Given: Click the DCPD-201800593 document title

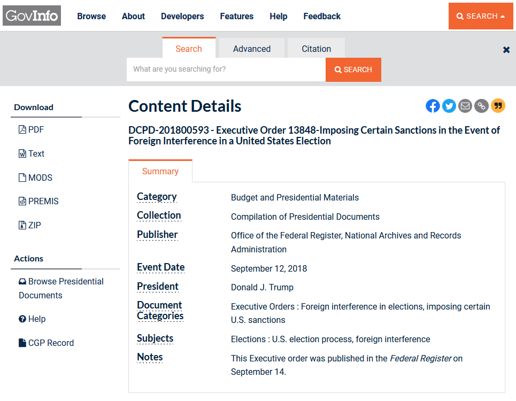Looking at the screenshot, I should click(314, 135).
